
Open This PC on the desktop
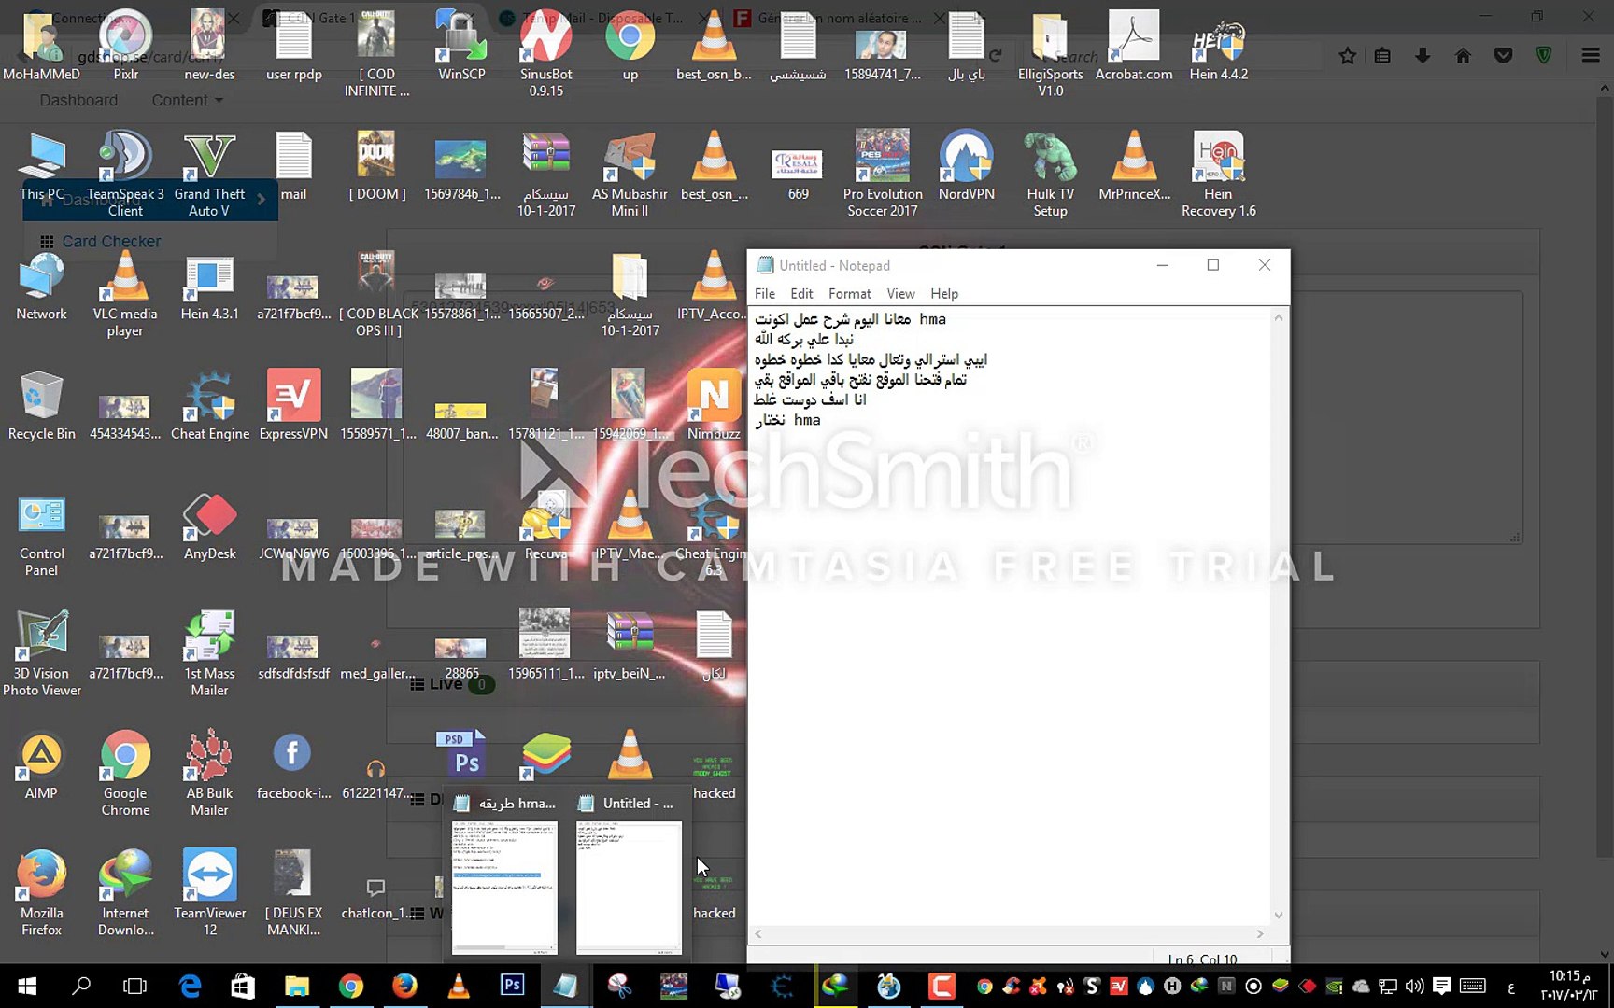(x=42, y=165)
